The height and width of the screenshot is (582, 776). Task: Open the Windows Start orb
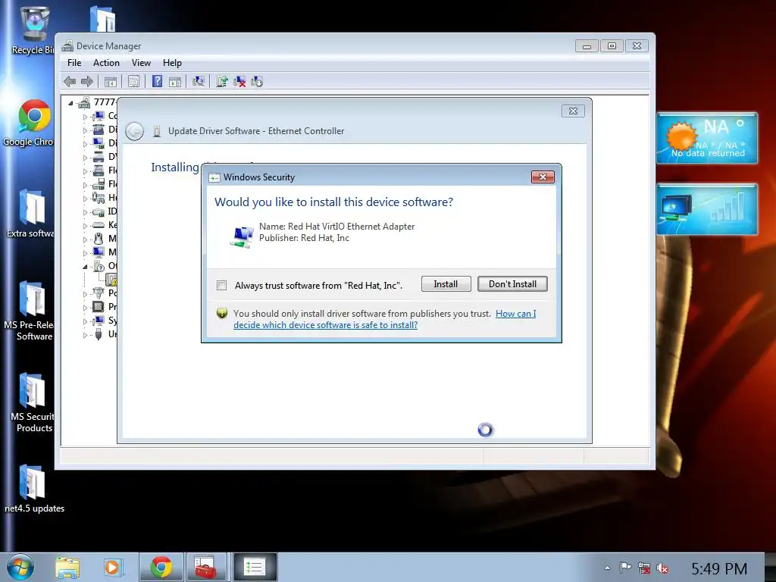click(20, 567)
